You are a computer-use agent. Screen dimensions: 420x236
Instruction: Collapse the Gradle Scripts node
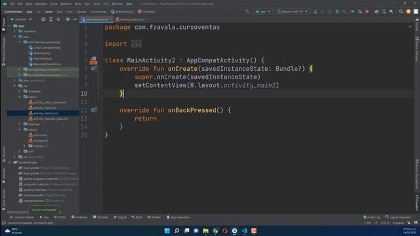[x=10, y=162]
